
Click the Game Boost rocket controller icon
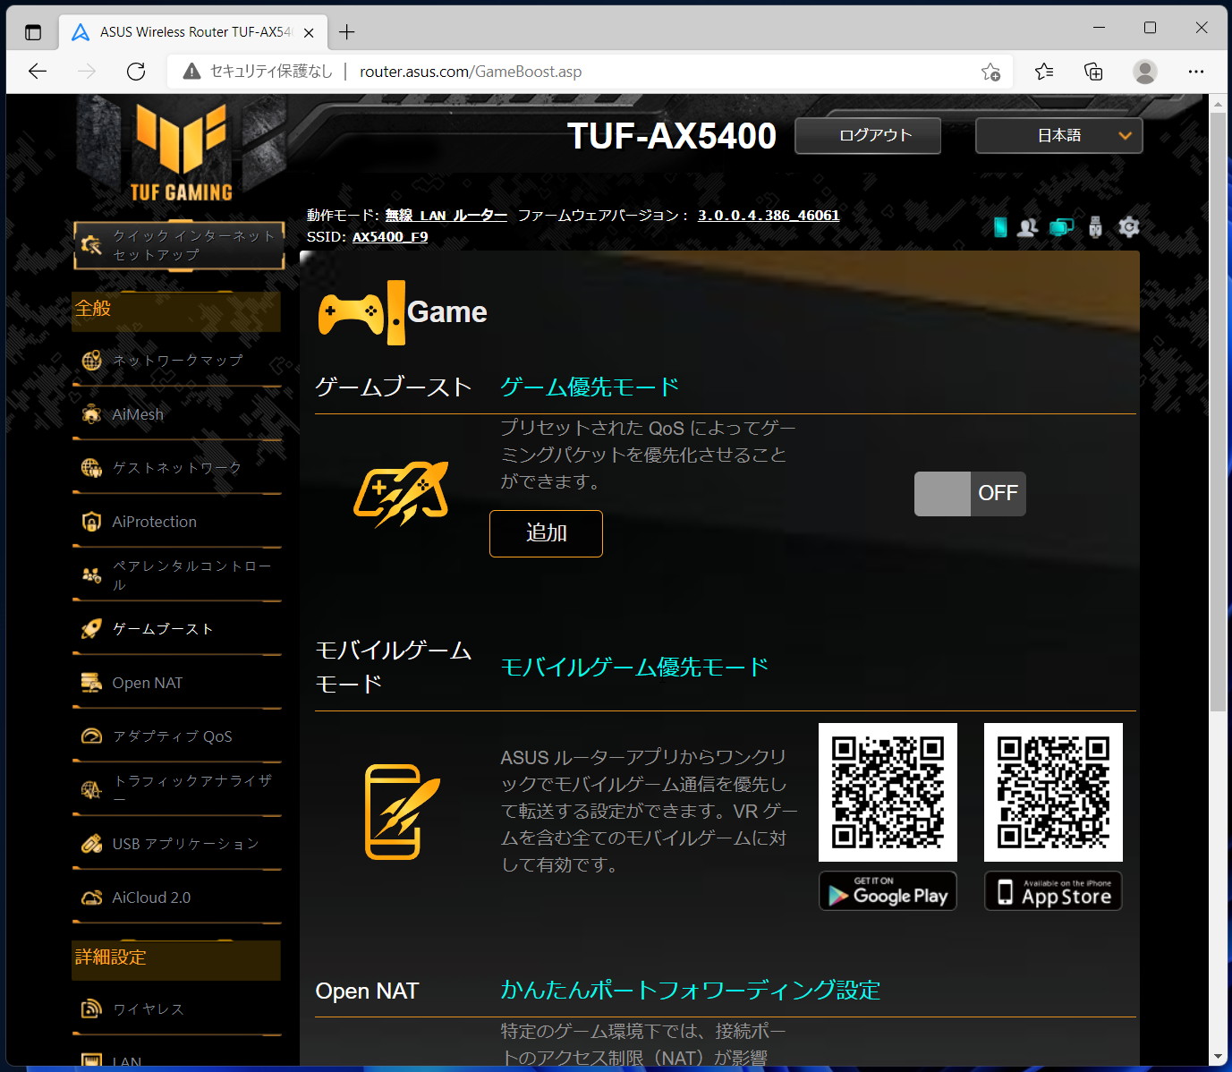click(402, 494)
